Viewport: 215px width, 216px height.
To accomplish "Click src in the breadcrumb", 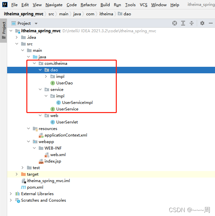I will point(51,14).
